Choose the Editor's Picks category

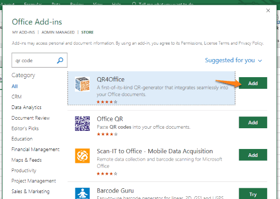25,128
